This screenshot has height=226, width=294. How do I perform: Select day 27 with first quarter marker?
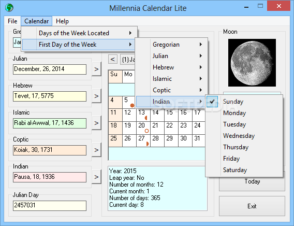[x=143, y=141]
